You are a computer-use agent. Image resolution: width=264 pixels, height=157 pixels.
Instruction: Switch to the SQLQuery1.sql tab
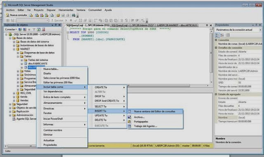point(133,25)
